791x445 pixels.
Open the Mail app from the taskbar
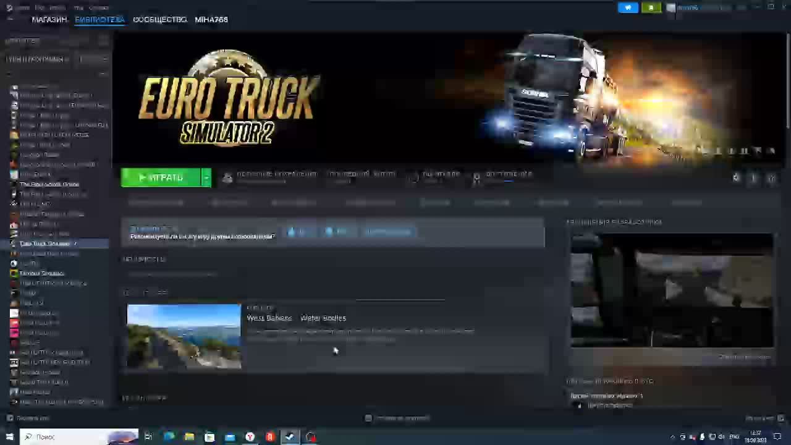(230, 437)
